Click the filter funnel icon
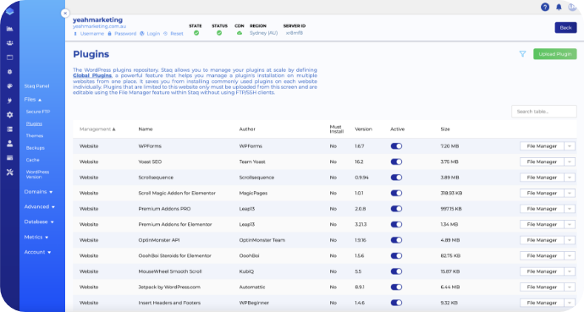This screenshot has height=312, width=584. [522, 54]
